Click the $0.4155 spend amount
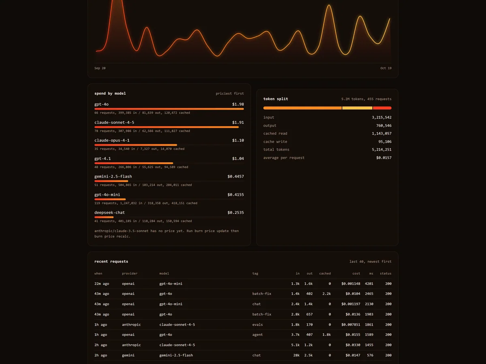The width and height of the screenshot is (486, 364). coord(236,195)
